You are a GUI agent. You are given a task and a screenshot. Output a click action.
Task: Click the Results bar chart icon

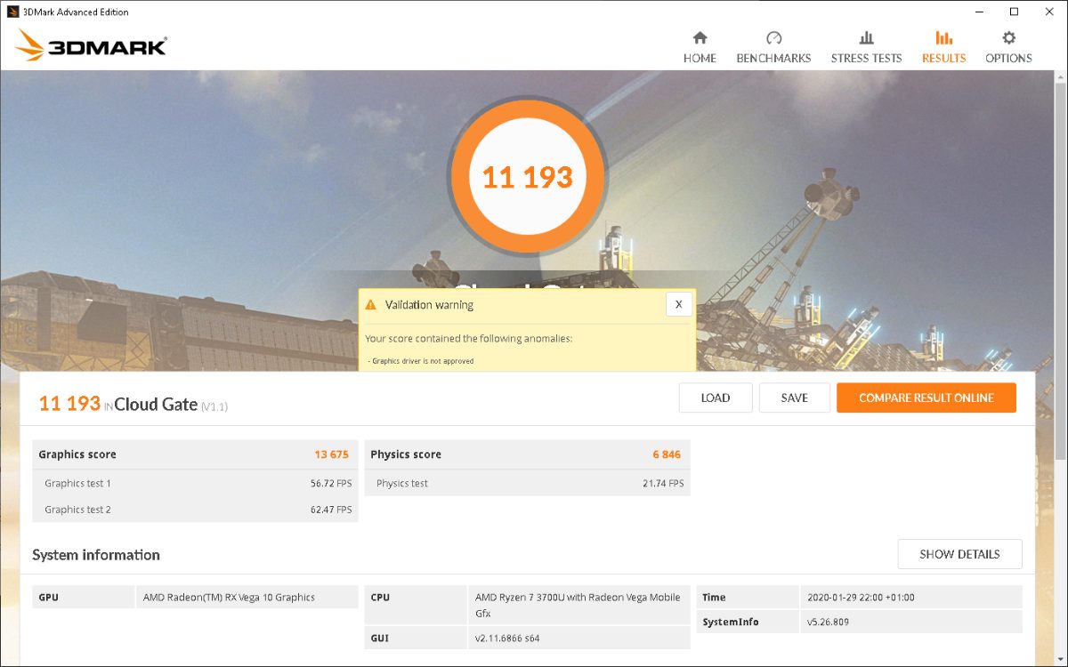coord(943,38)
